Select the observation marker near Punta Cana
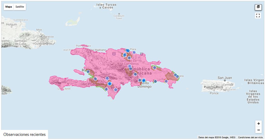Screen dimensions: 265x140 tap(177, 76)
